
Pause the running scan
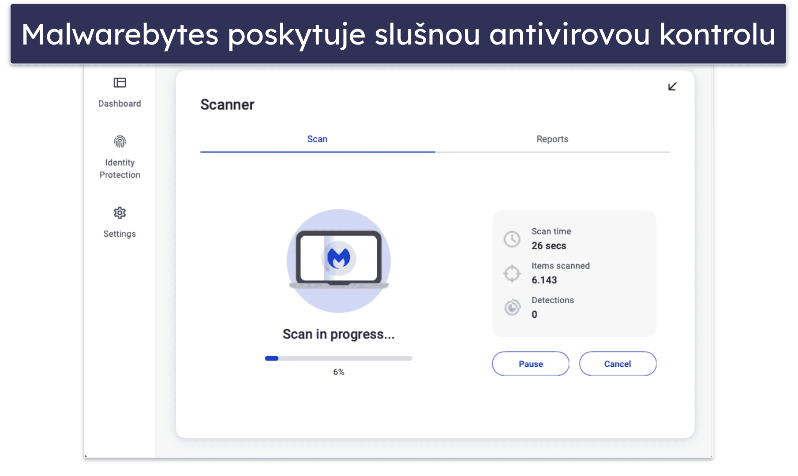(531, 364)
